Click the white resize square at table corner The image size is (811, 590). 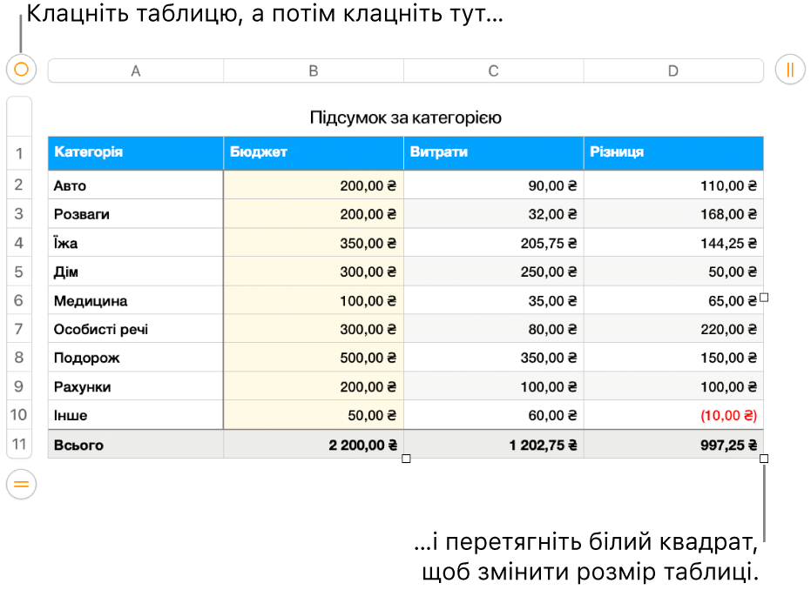764,459
